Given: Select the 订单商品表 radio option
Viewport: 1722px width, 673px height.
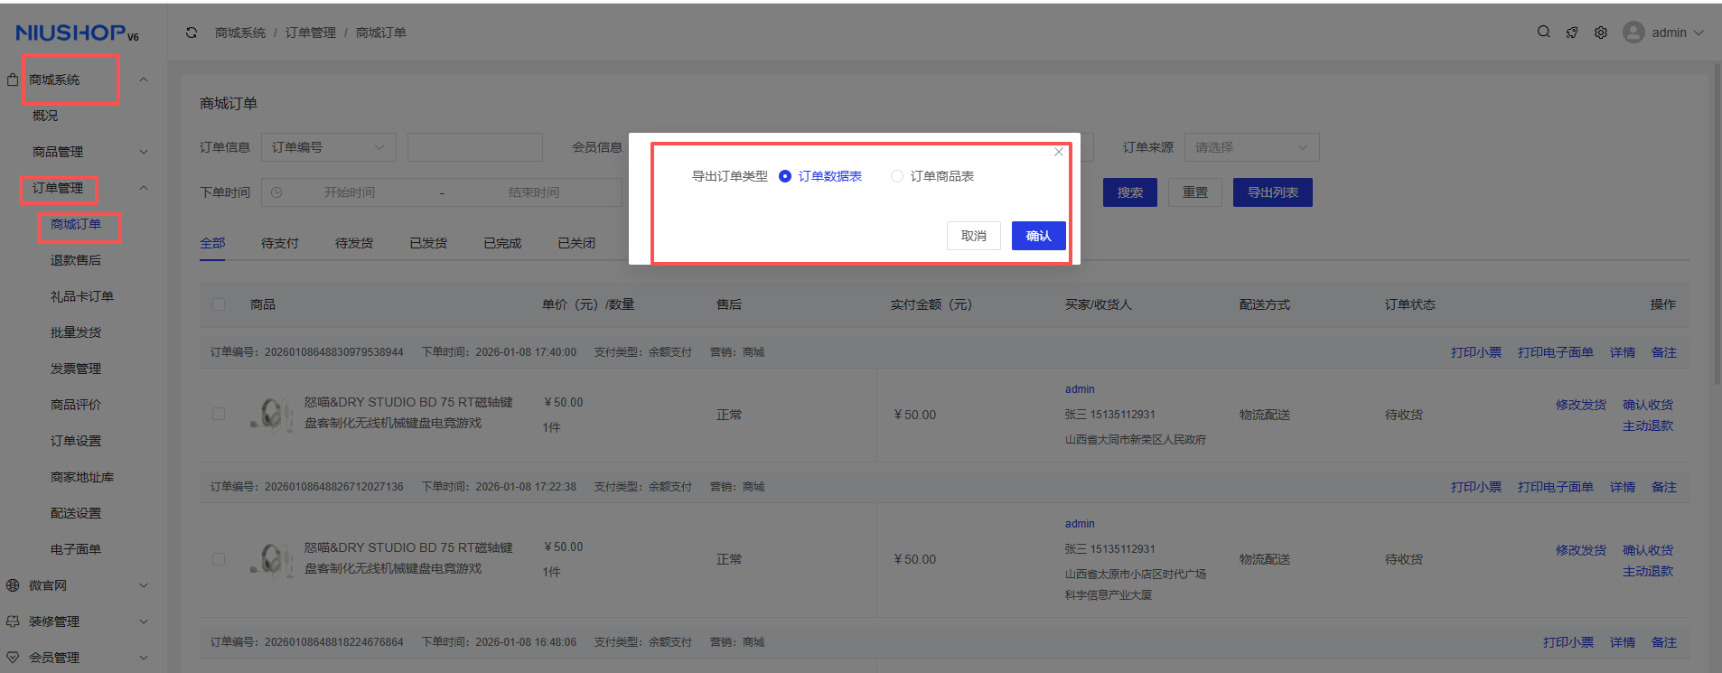Looking at the screenshot, I should pyautogui.click(x=897, y=176).
